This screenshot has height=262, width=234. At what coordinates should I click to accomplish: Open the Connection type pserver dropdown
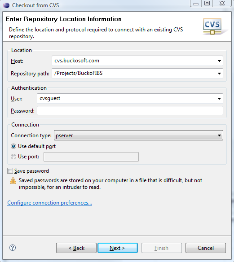pos(138,135)
